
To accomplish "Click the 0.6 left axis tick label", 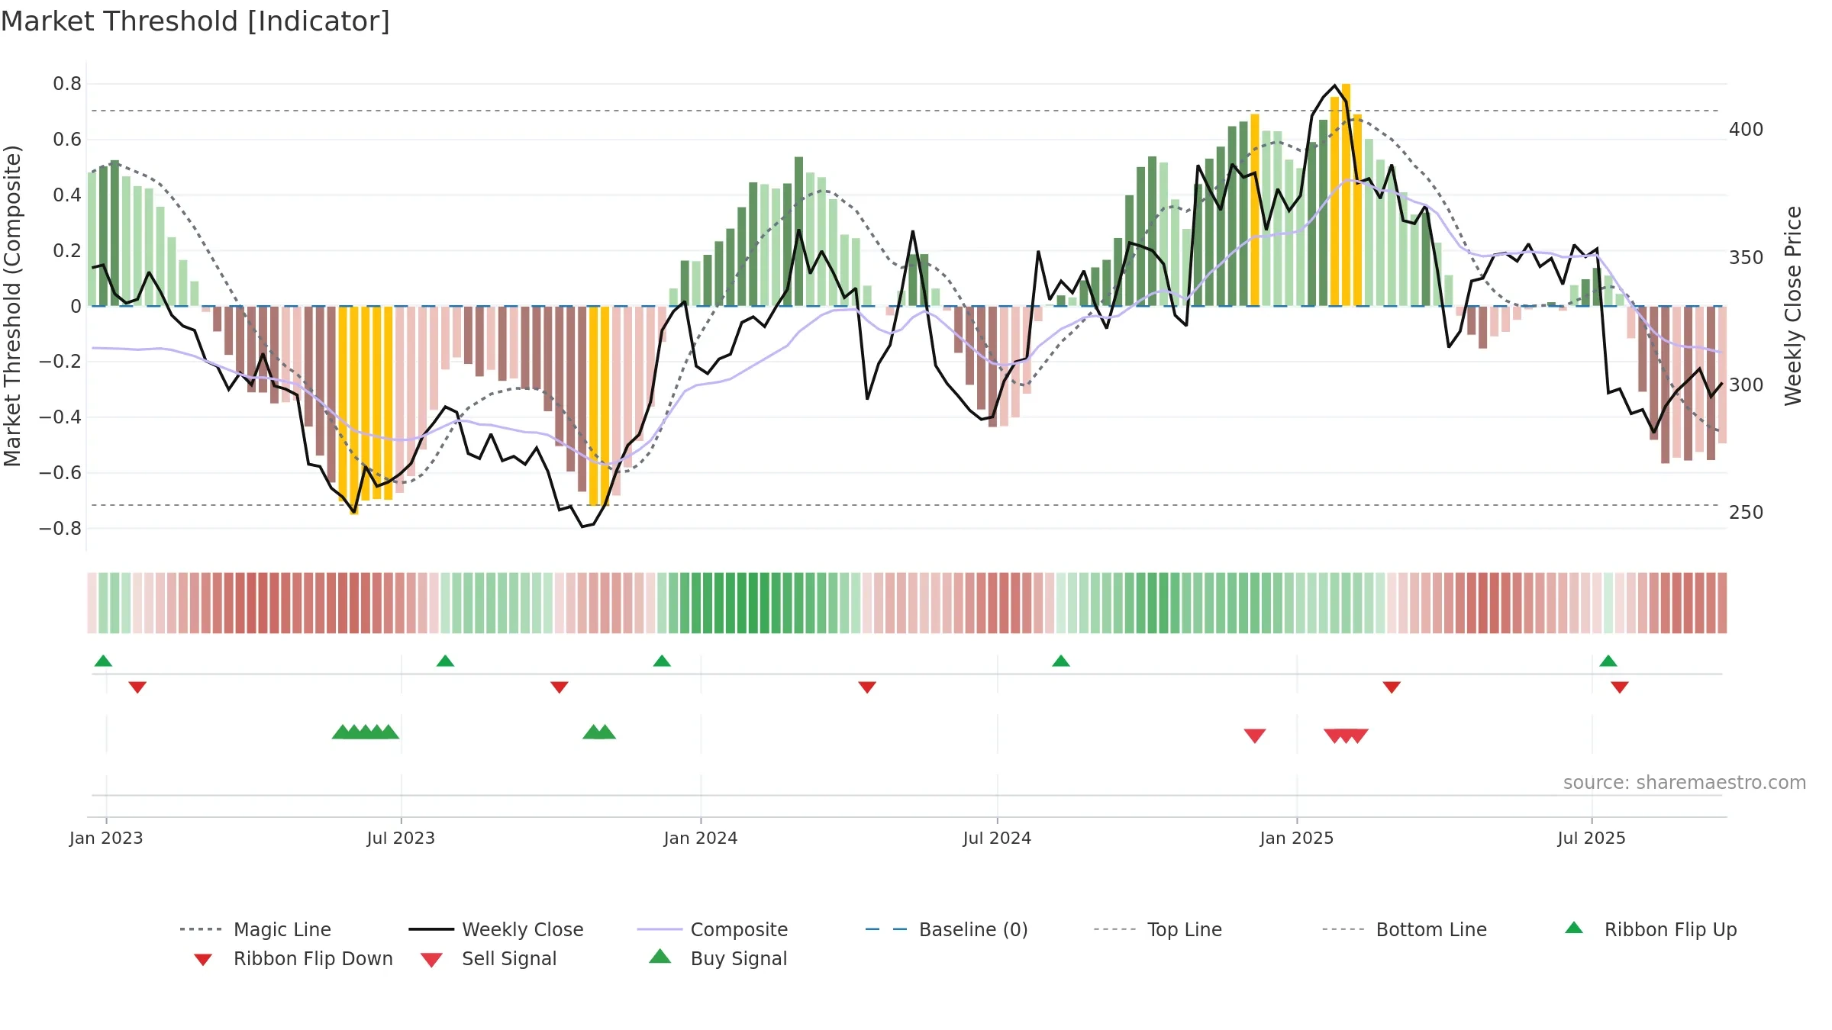I will tap(67, 140).
